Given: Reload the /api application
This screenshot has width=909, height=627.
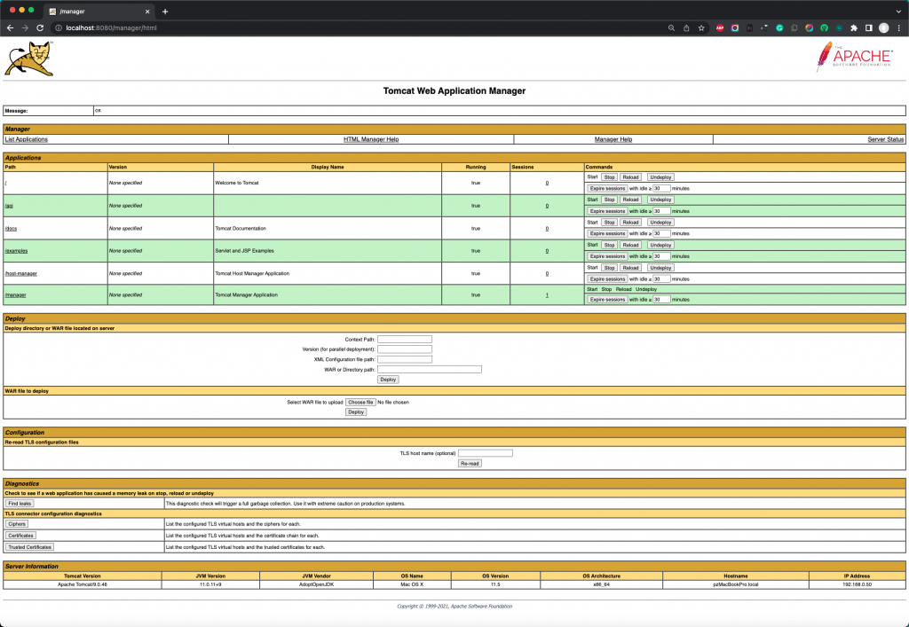Looking at the screenshot, I should (630, 200).
